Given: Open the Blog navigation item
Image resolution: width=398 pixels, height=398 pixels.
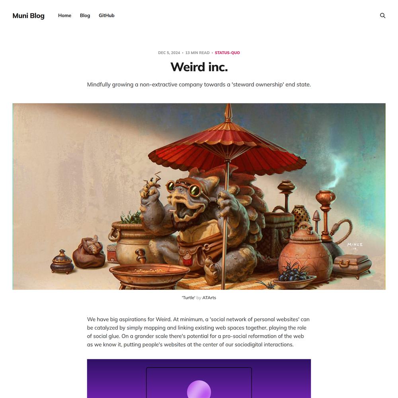Looking at the screenshot, I should 85,16.
